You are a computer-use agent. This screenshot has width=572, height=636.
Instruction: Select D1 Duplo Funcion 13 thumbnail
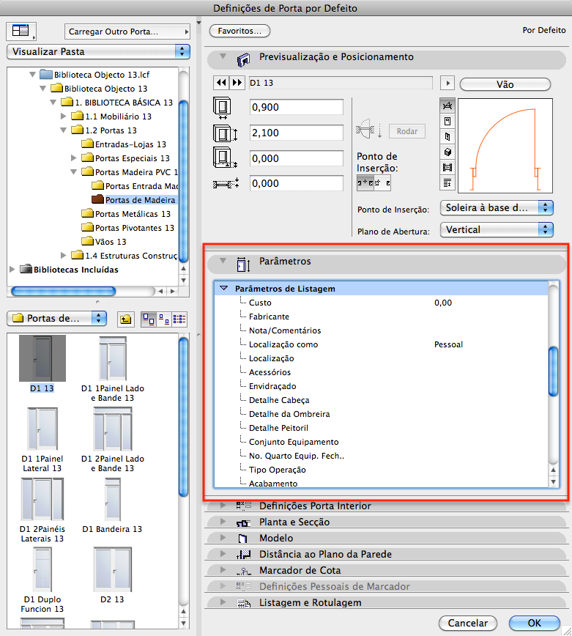coord(42,569)
